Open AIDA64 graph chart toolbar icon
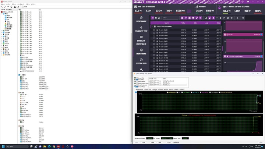Screen dimensions: 265x149 pyautogui.click(x=18, y=7)
